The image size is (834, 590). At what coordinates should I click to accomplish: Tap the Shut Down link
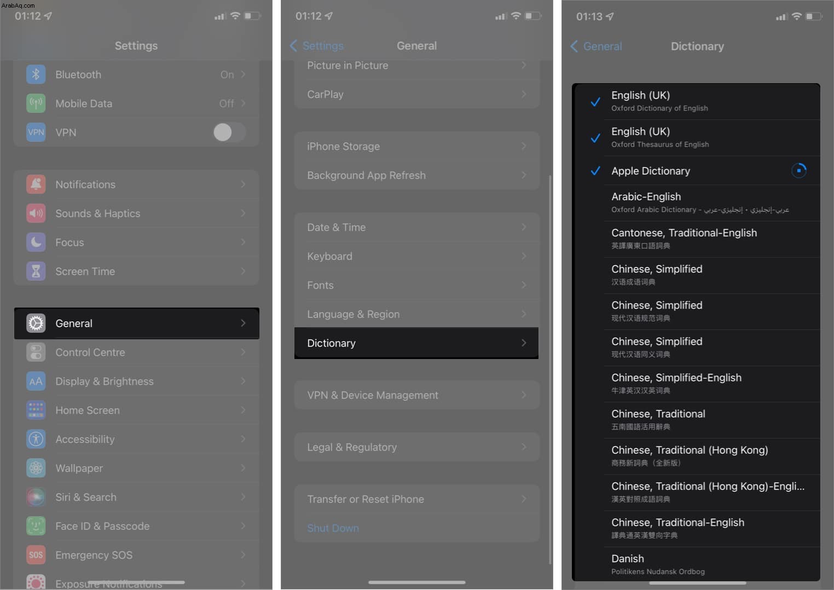(333, 528)
